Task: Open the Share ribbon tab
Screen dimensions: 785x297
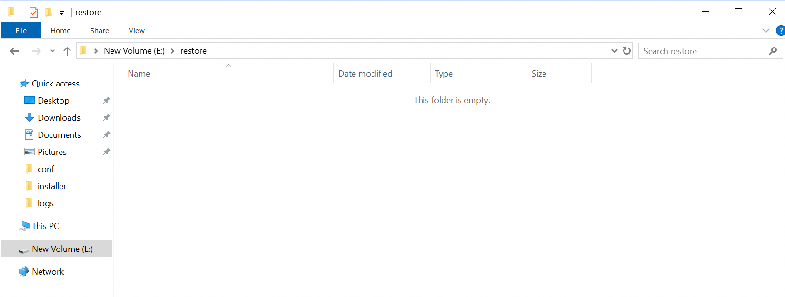Action: [x=100, y=30]
